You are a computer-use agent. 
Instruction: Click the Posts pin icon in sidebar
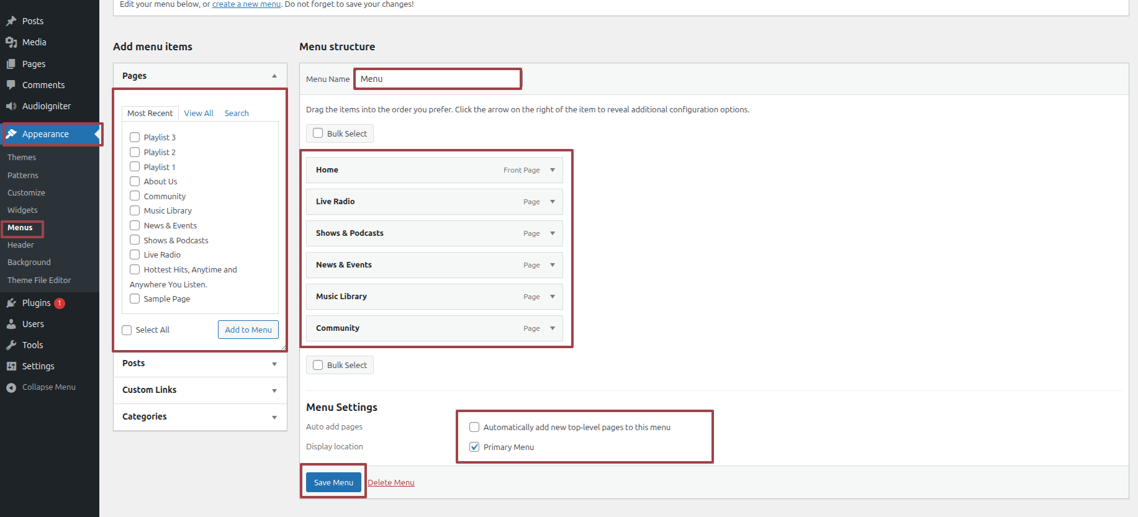coord(11,21)
